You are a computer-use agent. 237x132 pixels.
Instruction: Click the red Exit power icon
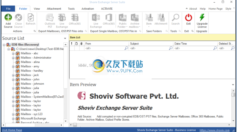pyautogui.click(x=189, y=18)
